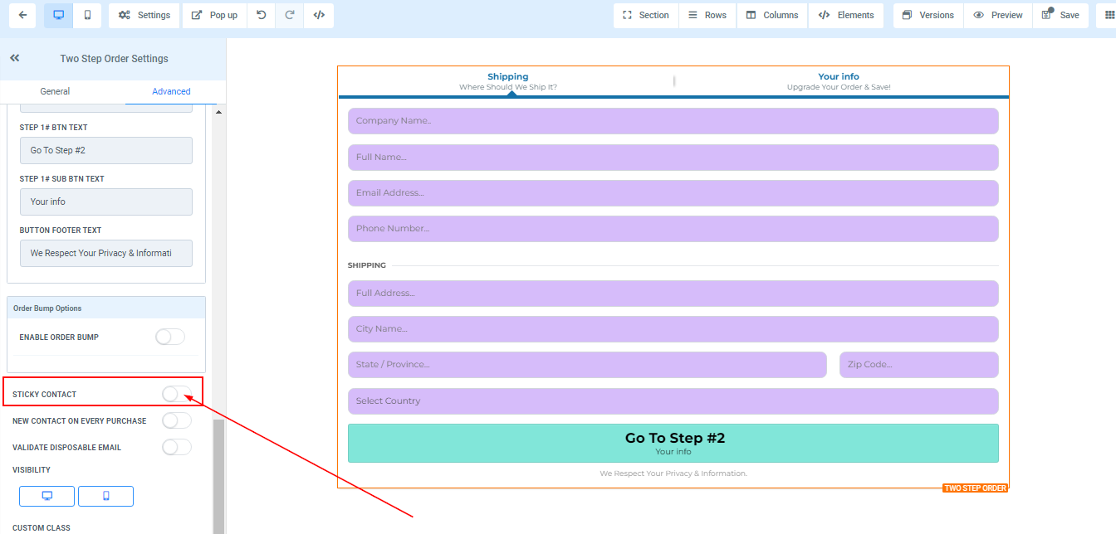Click the back arrow icon
This screenshot has height=534, width=1116.
(22, 15)
